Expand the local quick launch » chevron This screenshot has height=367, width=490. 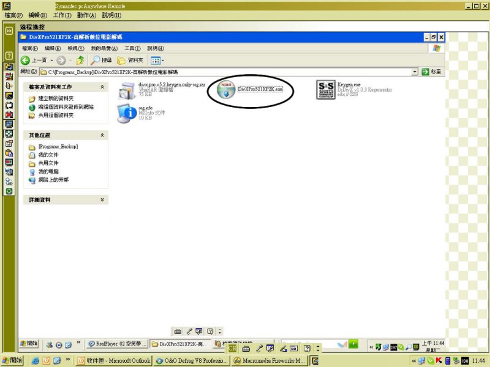[68, 360]
